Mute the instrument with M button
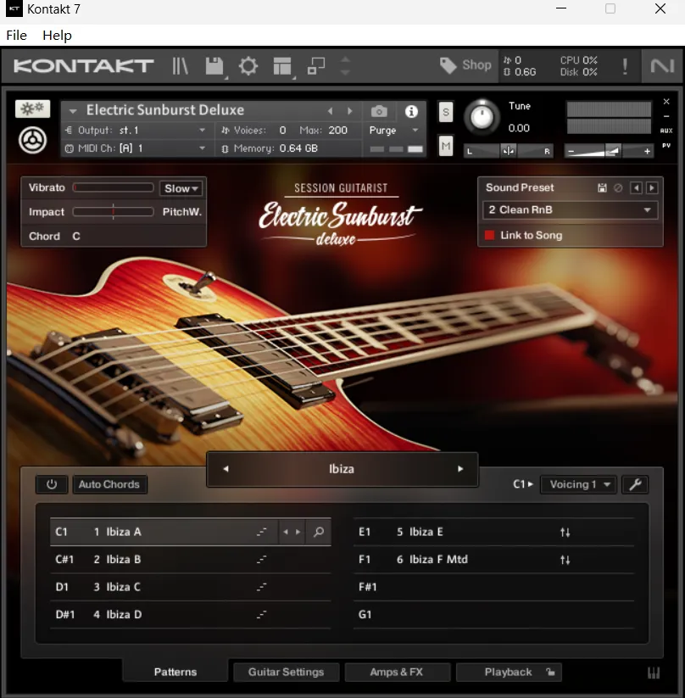Image resolution: width=685 pixels, height=698 pixels. (x=446, y=146)
